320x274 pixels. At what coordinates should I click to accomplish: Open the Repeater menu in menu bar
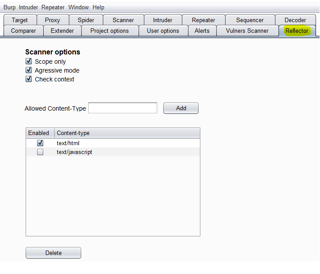[x=53, y=8]
